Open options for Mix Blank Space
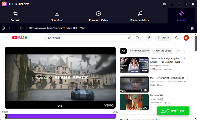The height and width of the screenshot is (120, 197). pyautogui.click(x=188, y=78)
